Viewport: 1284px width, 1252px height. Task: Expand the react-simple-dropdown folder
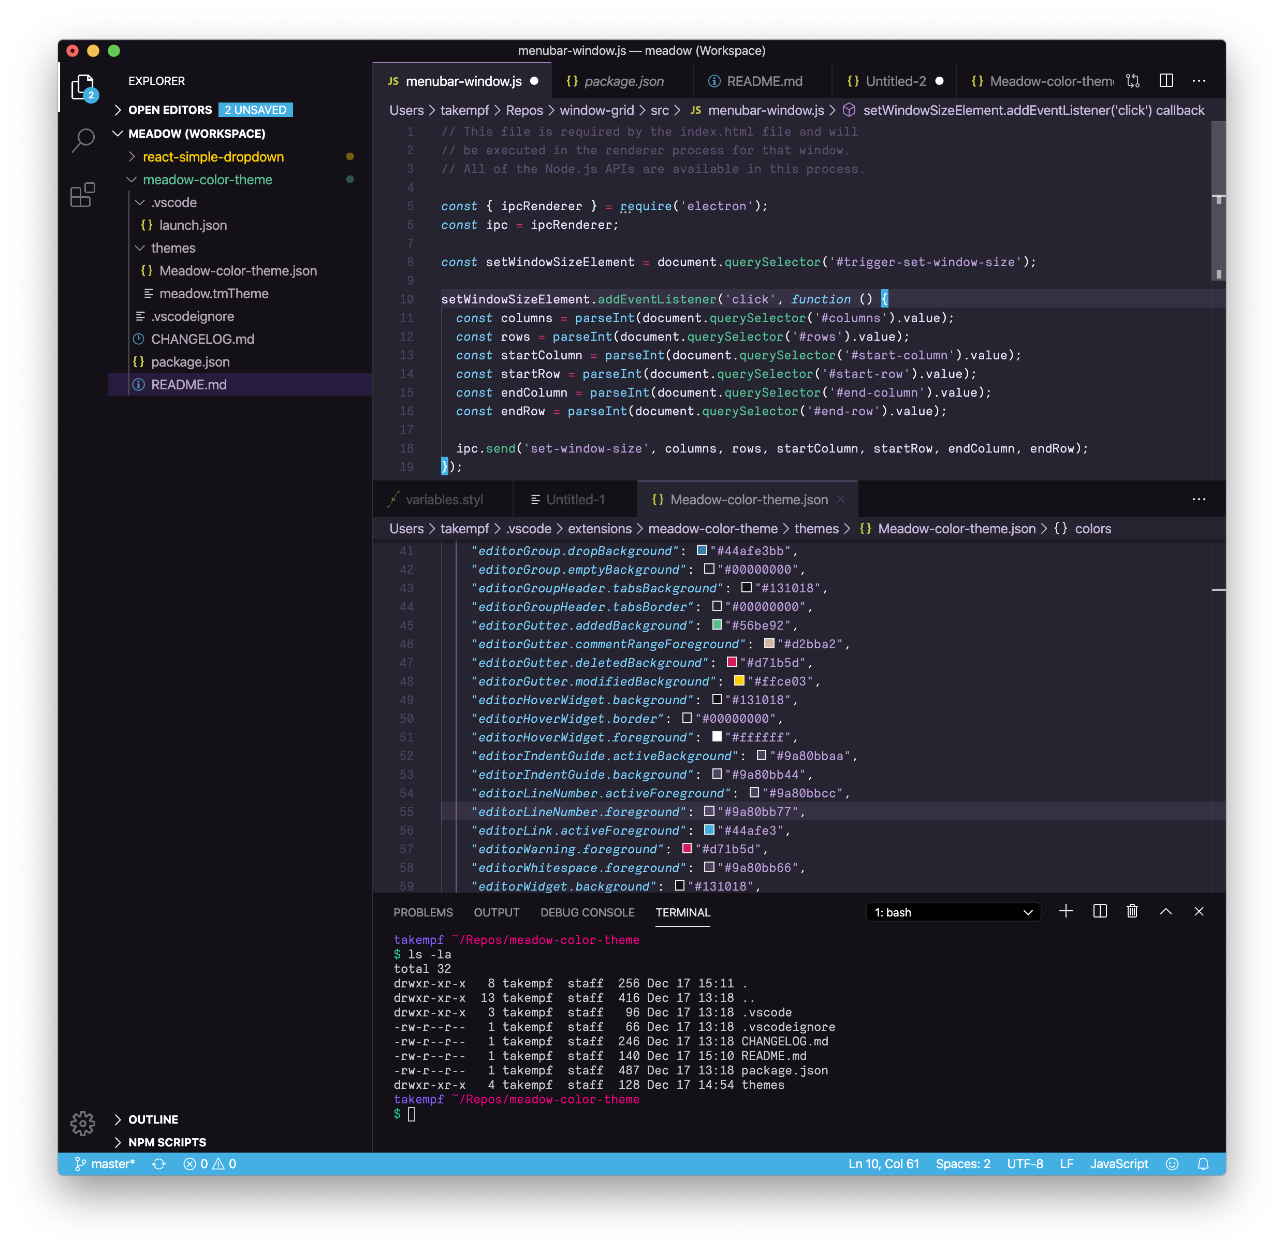tap(213, 156)
